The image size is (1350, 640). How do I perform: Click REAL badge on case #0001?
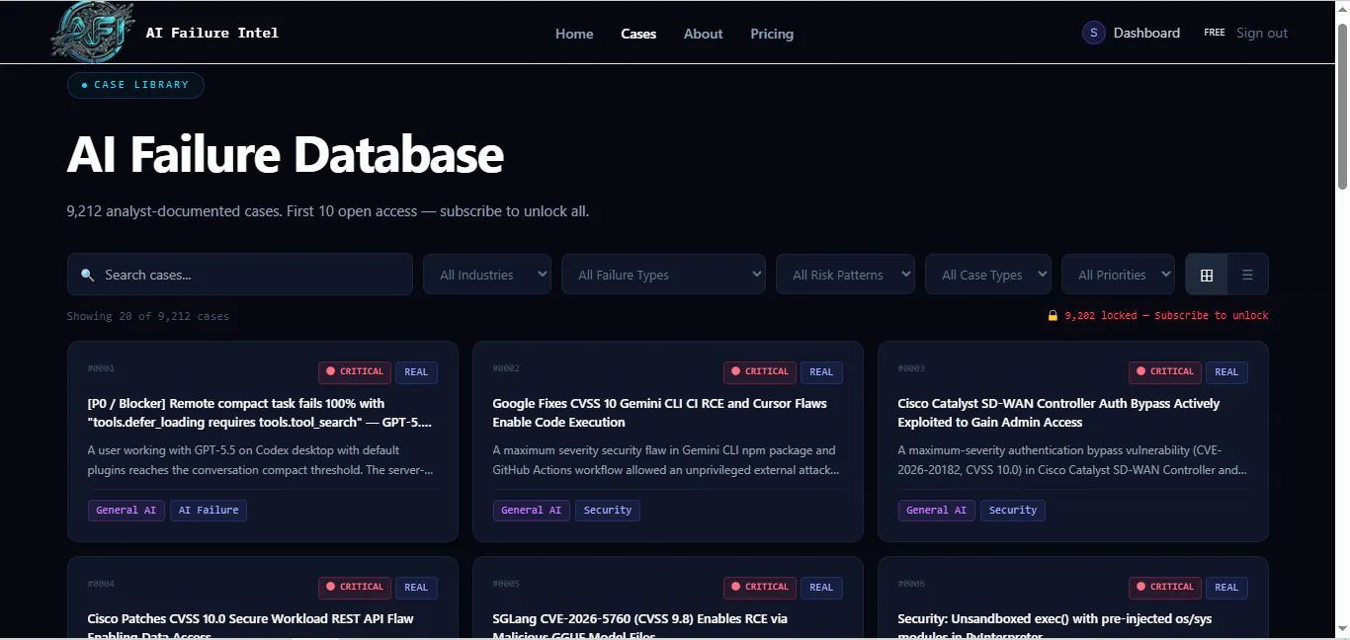coord(417,372)
